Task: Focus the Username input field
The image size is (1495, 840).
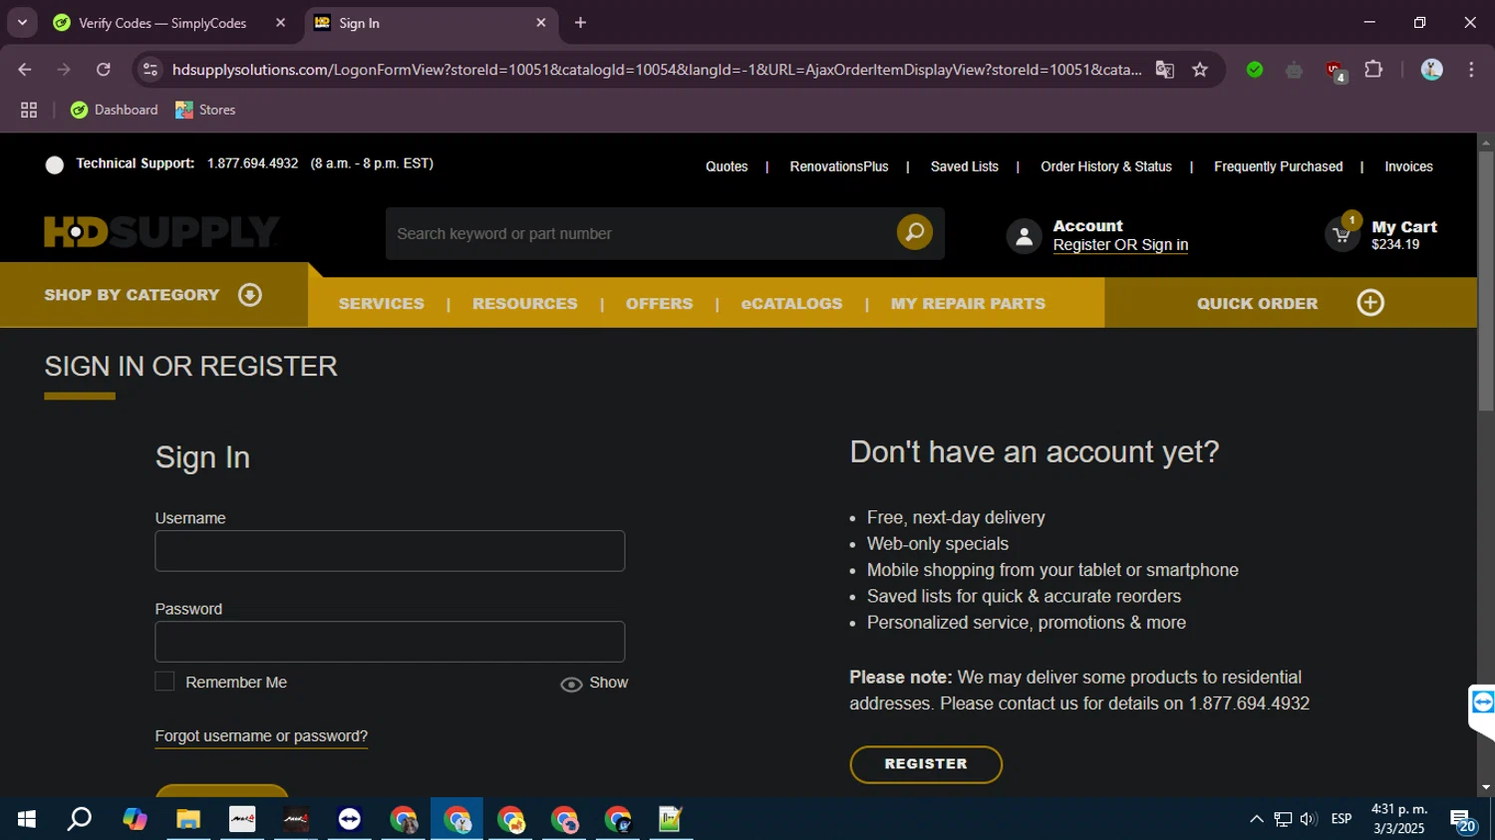Action: [390, 551]
